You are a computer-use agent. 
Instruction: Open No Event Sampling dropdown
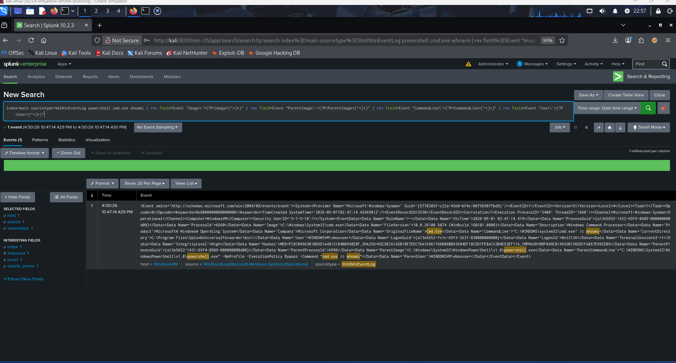158,127
